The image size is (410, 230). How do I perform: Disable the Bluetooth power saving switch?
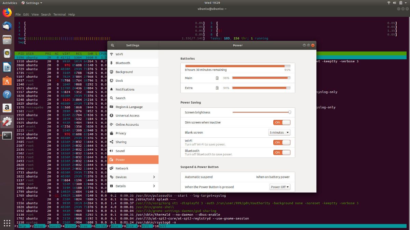pyautogui.click(x=282, y=152)
